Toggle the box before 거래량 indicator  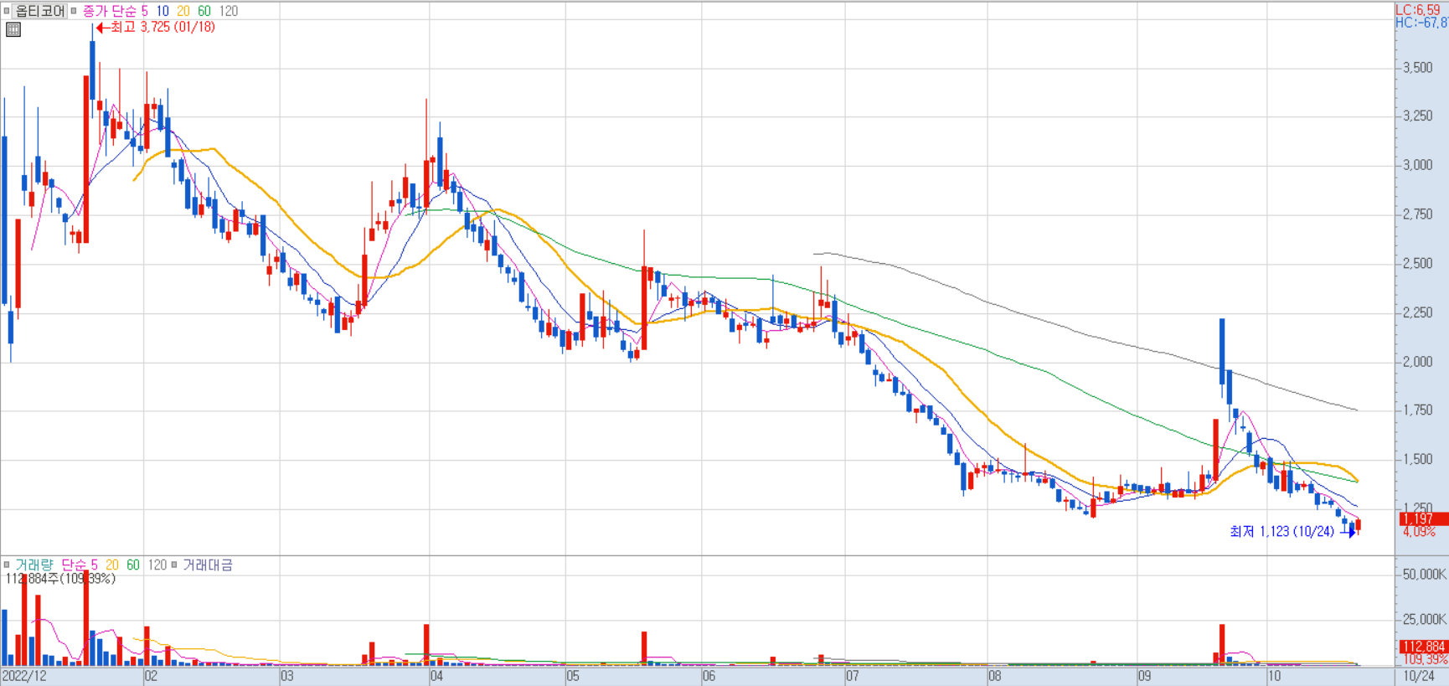pyautogui.click(x=7, y=565)
